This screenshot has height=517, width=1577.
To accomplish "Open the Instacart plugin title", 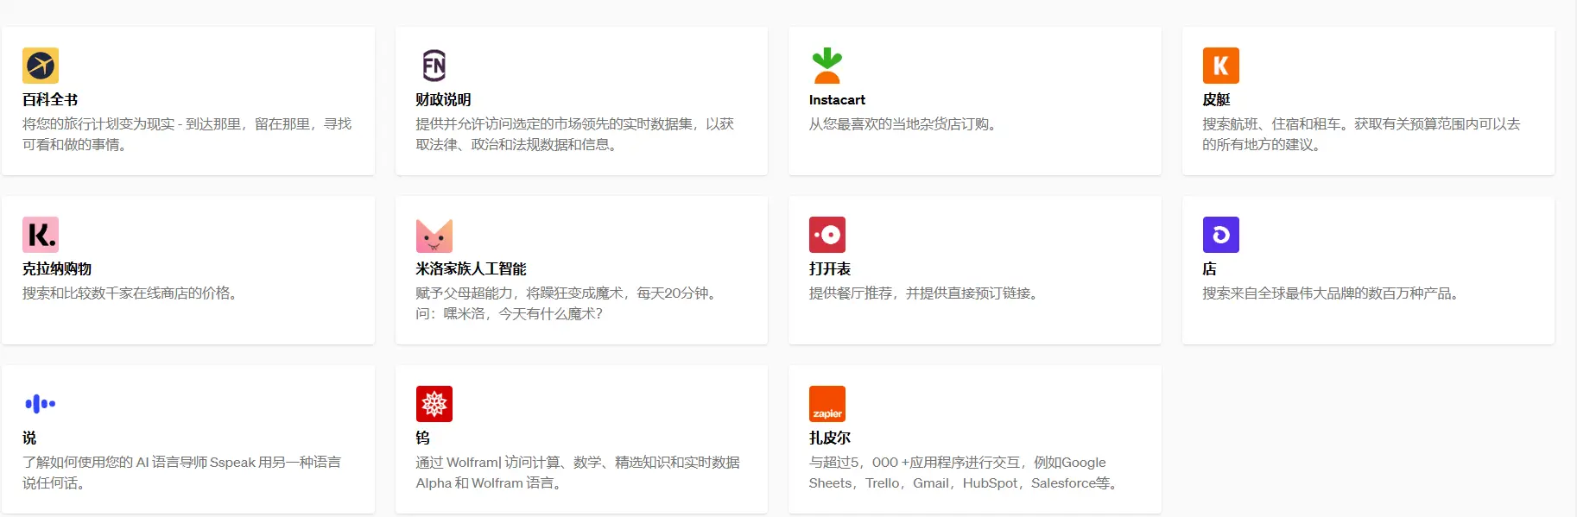I will pyautogui.click(x=837, y=100).
